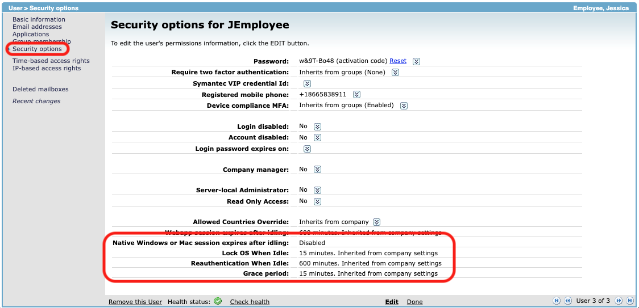Expand the Allowed Countries Override chevron
Image resolution: width=639 pixels, height=308 pixels.
point(377,222)
